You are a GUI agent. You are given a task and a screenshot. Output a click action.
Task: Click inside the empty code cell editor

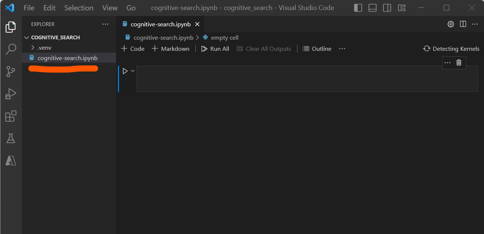coord(307,79)
